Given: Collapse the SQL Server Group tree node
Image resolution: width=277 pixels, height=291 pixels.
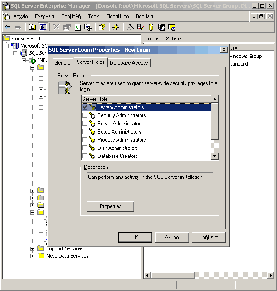Looking at the screenshot, I should [x=15, y=53].
